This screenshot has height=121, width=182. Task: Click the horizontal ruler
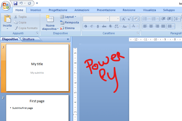(x=155, y=40)
